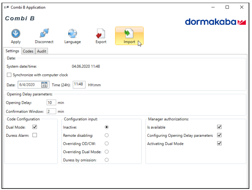This screenshot has width=252, height=190.
Task: Uncheck the Dual Mode checkbox
Action: [35, 127]
